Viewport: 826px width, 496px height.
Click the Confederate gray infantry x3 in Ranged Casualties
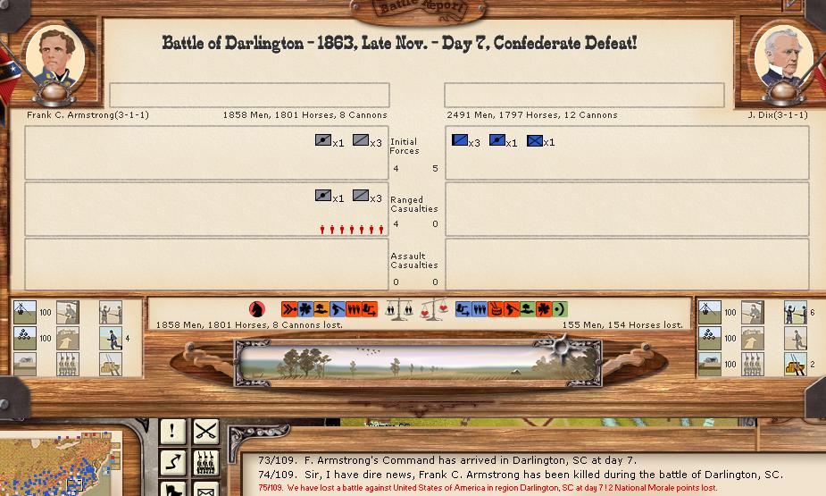point(361,197)
